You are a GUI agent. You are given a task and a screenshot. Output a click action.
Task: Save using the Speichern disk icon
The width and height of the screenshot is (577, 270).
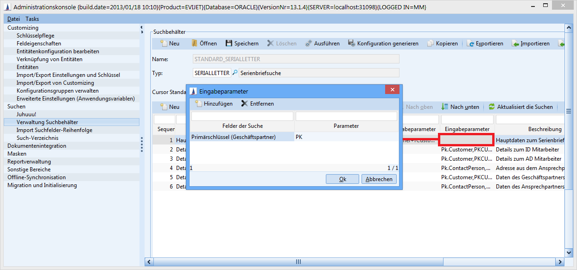click(x=229, y=44)
